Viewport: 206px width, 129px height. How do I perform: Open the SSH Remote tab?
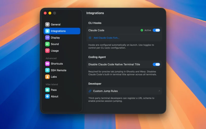point(62,70)
